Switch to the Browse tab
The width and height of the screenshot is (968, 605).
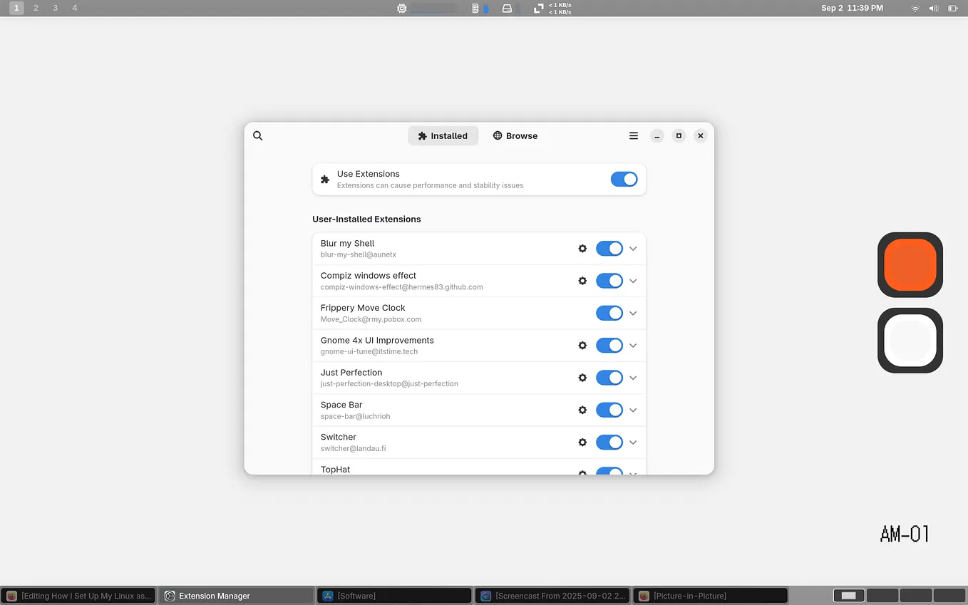(x=515, y=135)
